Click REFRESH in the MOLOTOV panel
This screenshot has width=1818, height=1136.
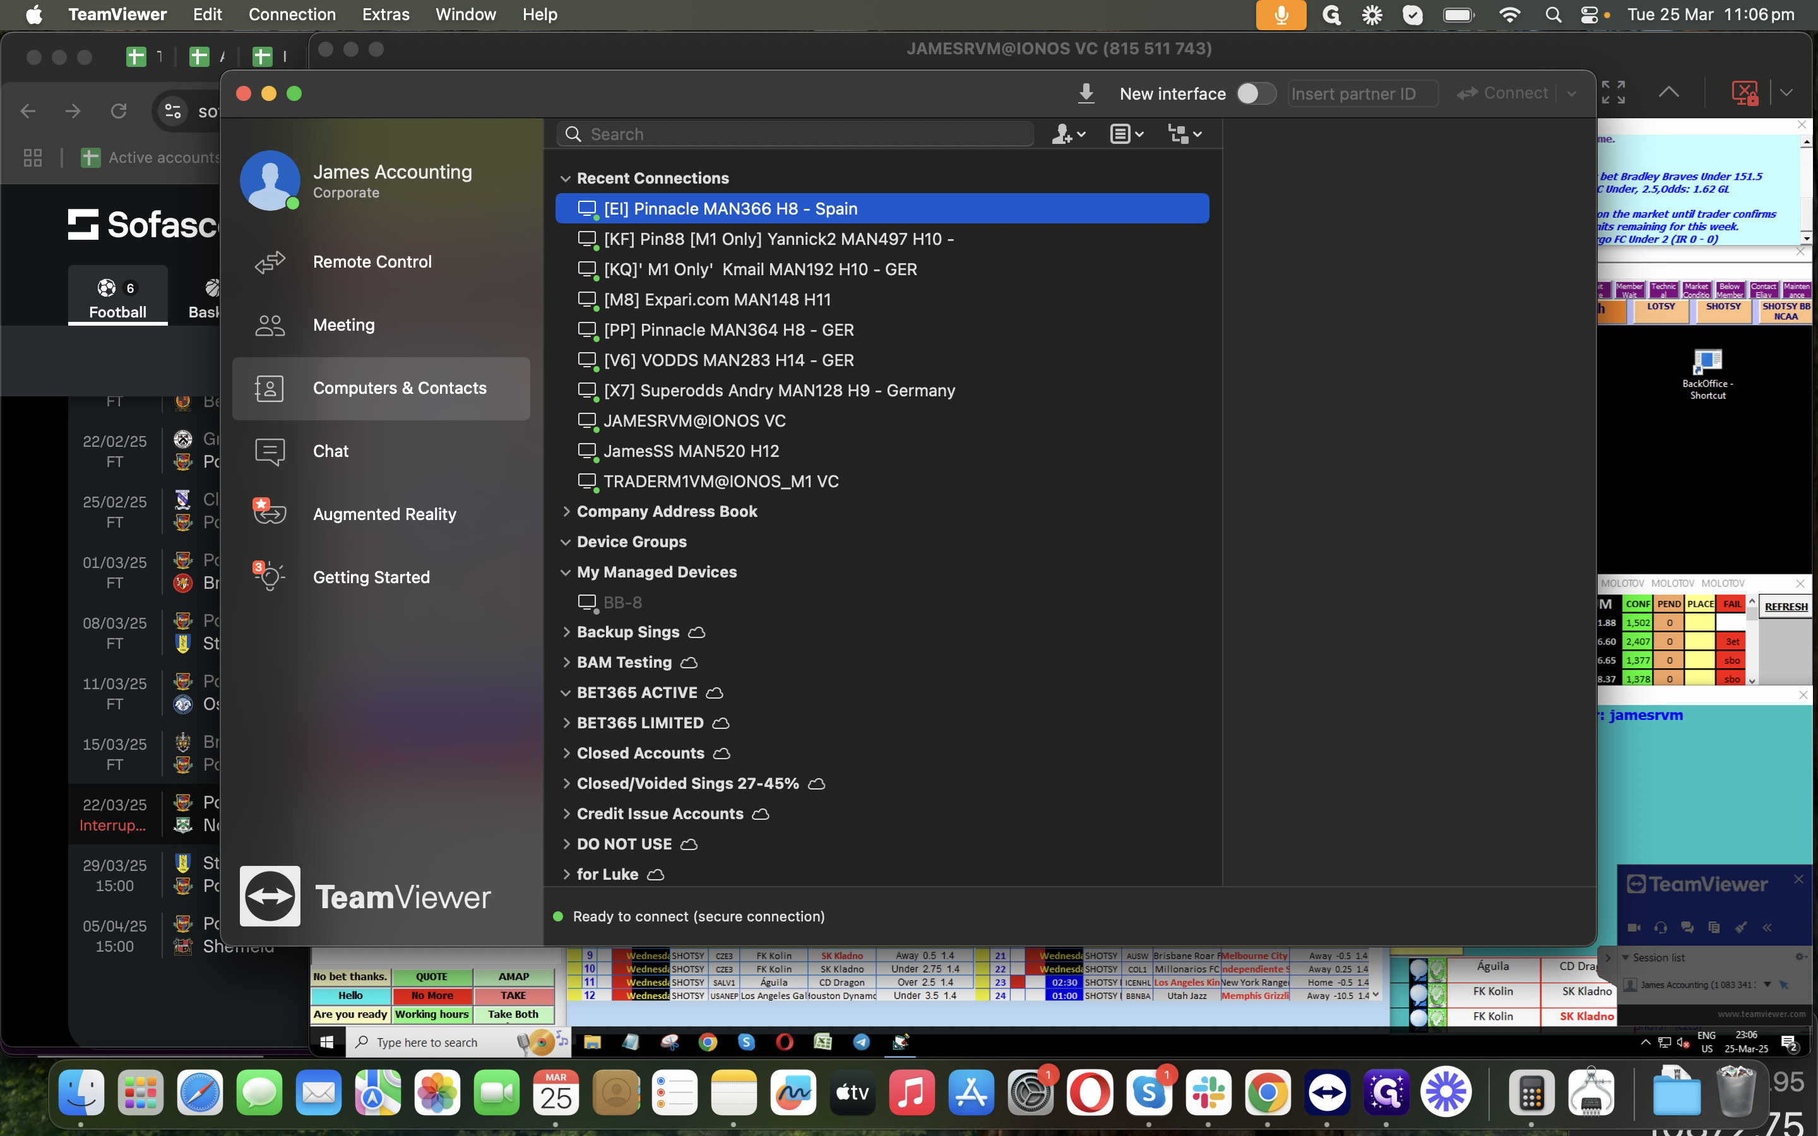pyautogui.click(x=1786, y=606)
